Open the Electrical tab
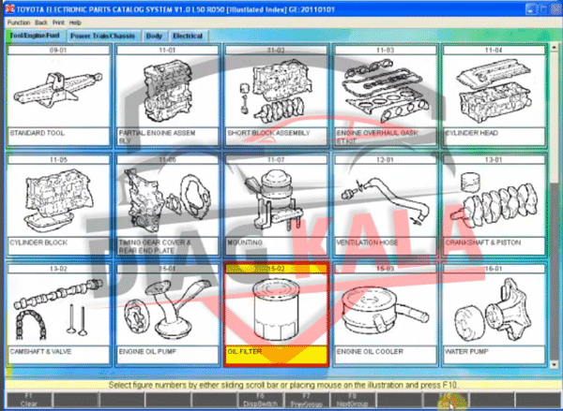Screen dimensions: 563x411 tap(188, 37)
